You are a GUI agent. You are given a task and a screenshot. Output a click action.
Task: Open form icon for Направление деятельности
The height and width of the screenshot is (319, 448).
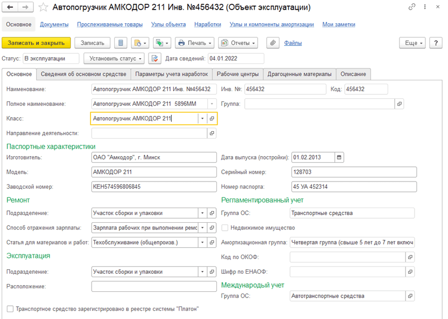pyautogui.click(x=212, y=133)
